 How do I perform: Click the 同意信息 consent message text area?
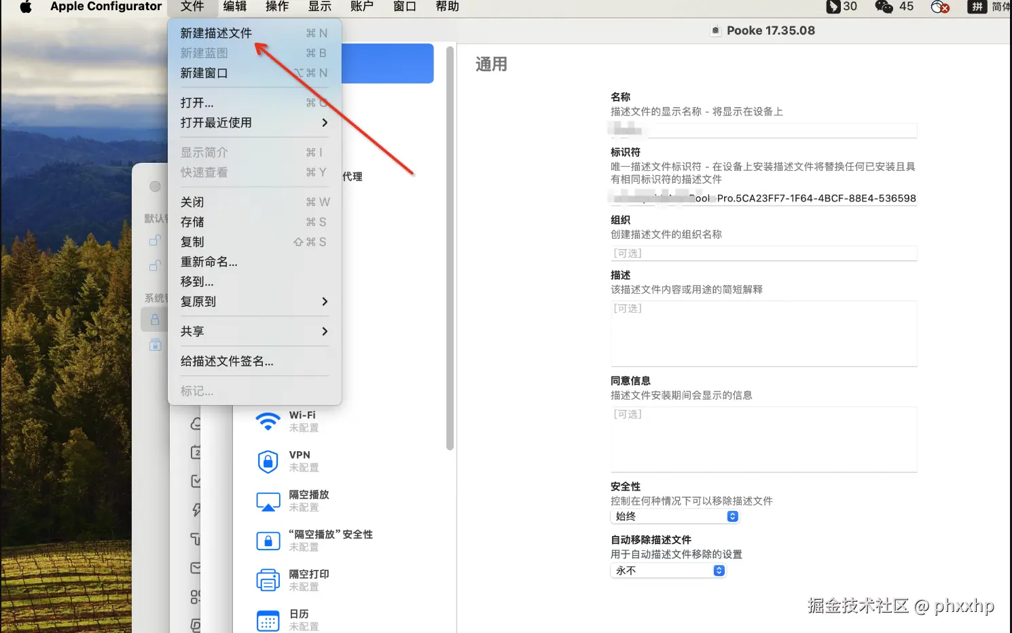pos(763,440)
